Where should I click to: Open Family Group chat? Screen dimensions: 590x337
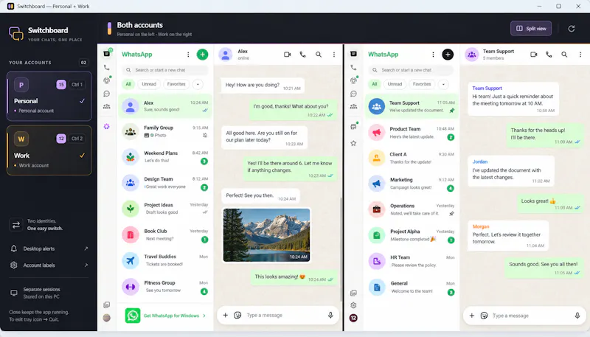pyautogui.click(x=165, y=132)
